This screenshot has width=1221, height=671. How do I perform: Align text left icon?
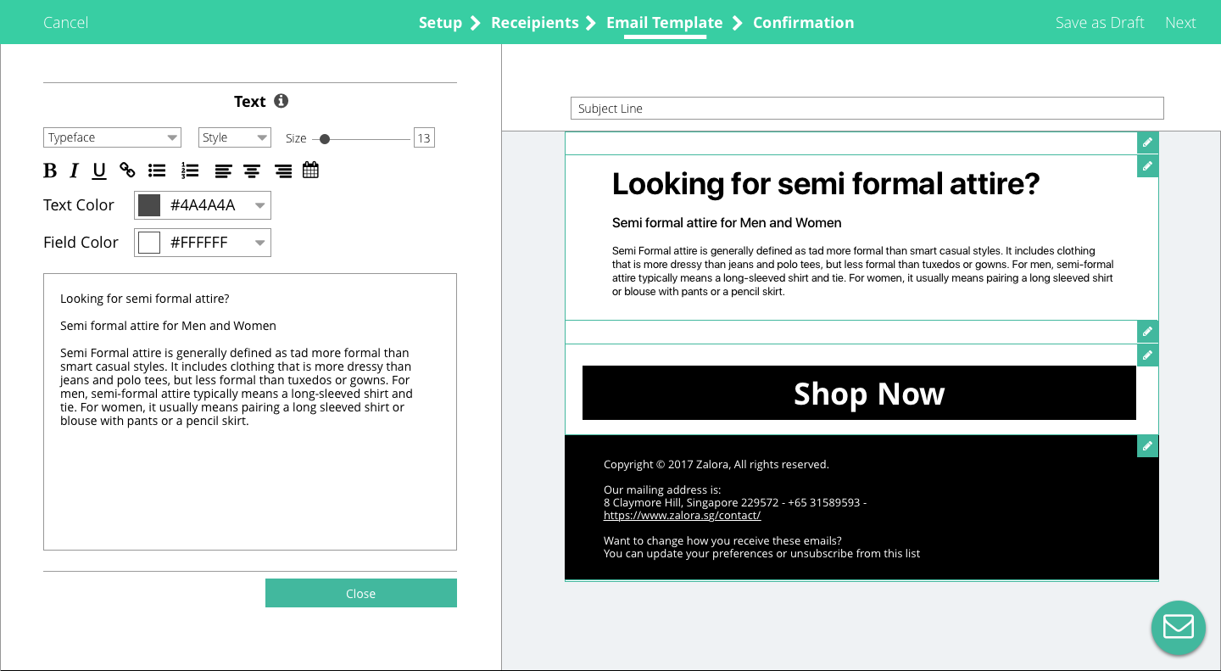(x=223, y=171)
